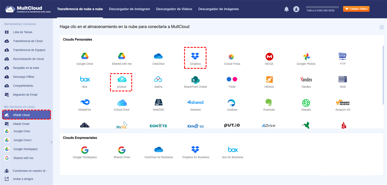387x185 pixels.
Task: Add the Wasabi storage service
Action: pos(306,103)
